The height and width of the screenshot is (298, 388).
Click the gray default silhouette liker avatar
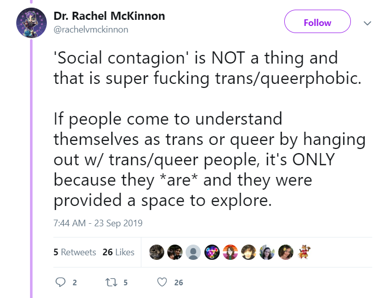tap(193, 252)
